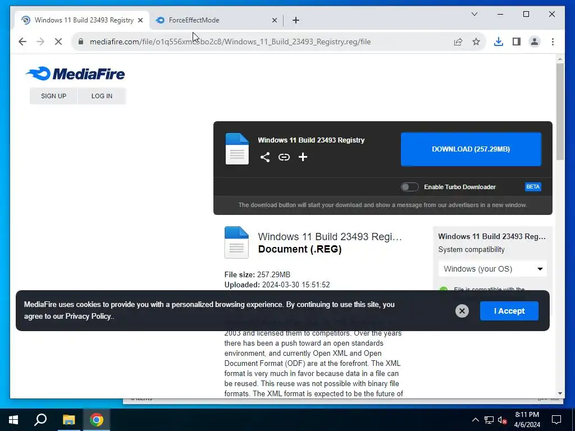Viewport: 575px width, 431px height.
Task: Open File Explorer from the taskbar
Action: pyautogui.click(x=69, y=420)
